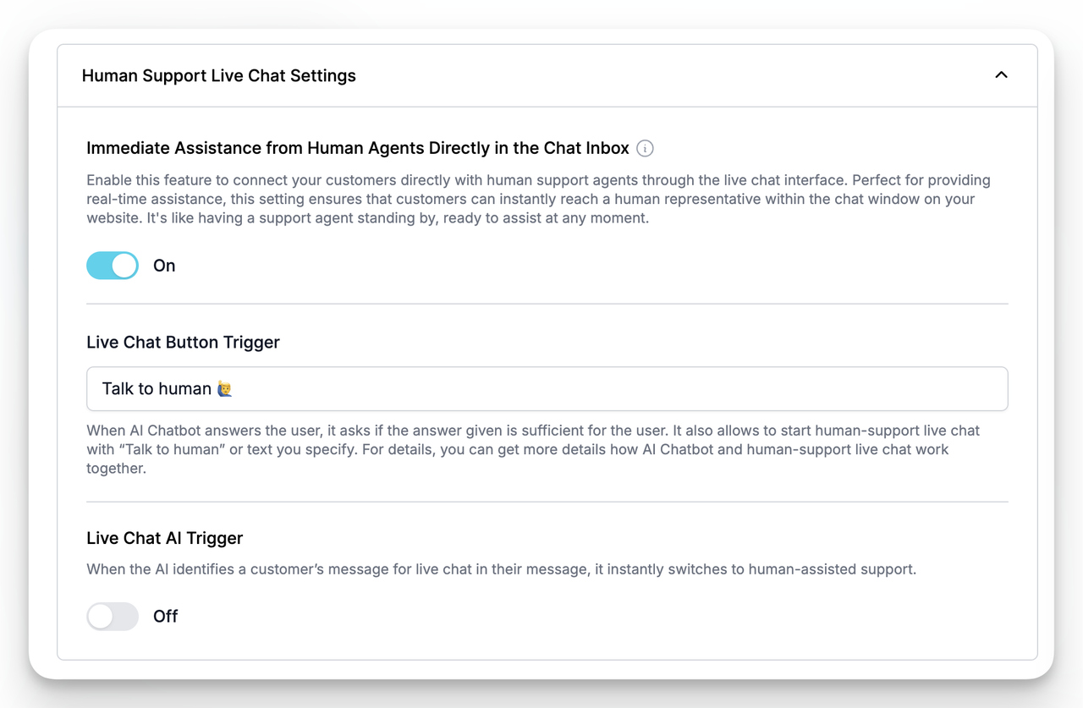The height and width of the screenshot is (708, 1083).
Task: Click the Live Chat Button Trigger section heading
Action: pyautogui.click(x=183, y=342)
